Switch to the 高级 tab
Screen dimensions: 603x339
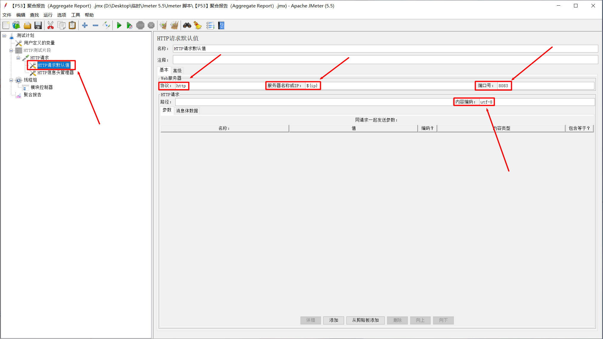(177, 71)
